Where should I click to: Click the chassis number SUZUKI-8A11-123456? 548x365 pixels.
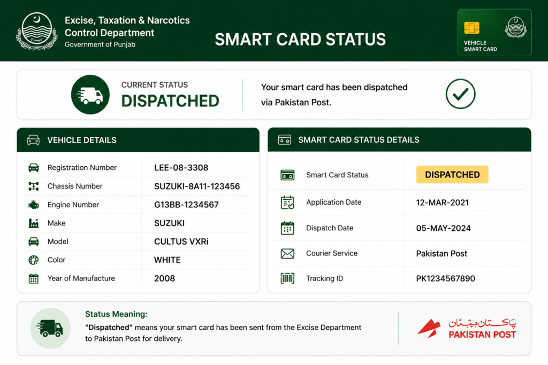coord(197,187)
